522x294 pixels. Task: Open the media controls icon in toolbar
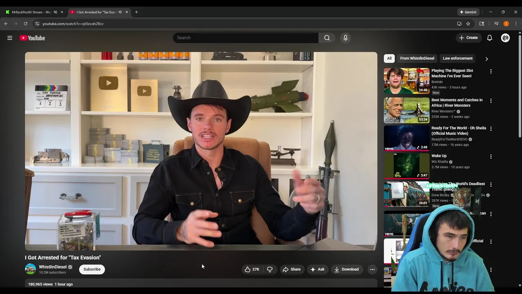tap(496, 24)
